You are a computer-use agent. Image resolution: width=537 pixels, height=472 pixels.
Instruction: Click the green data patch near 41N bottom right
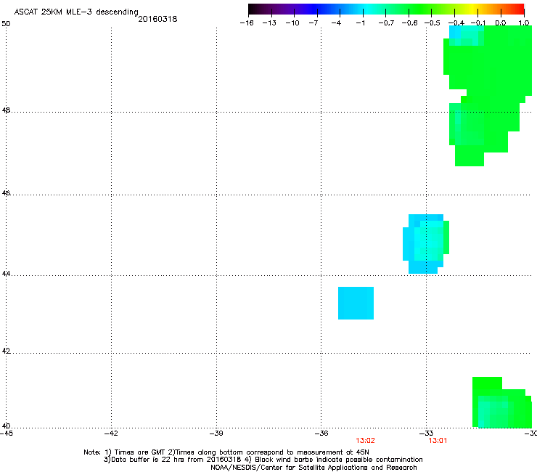click(502, 402)
